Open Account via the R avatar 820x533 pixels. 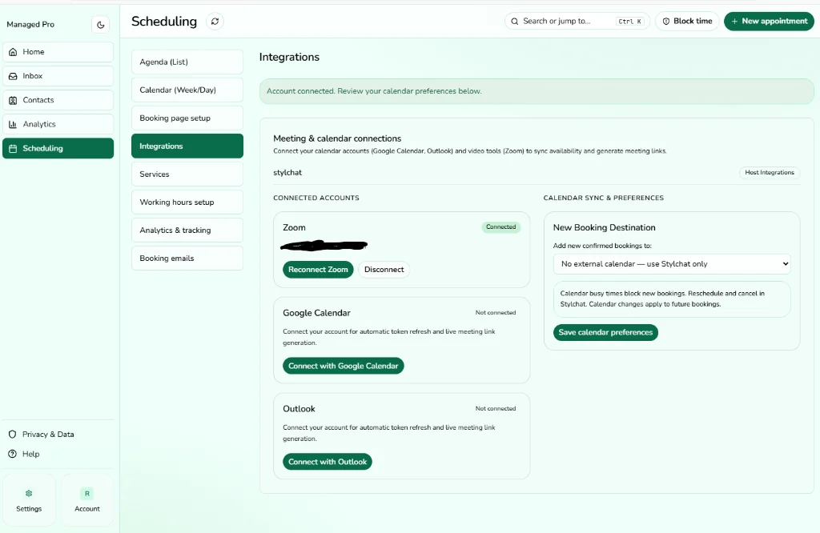point(86,493)
